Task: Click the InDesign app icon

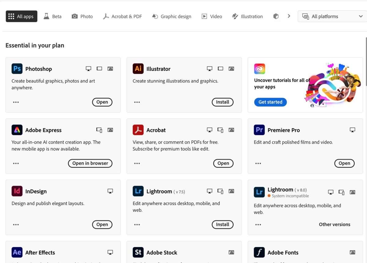Action: pos(17,191)
